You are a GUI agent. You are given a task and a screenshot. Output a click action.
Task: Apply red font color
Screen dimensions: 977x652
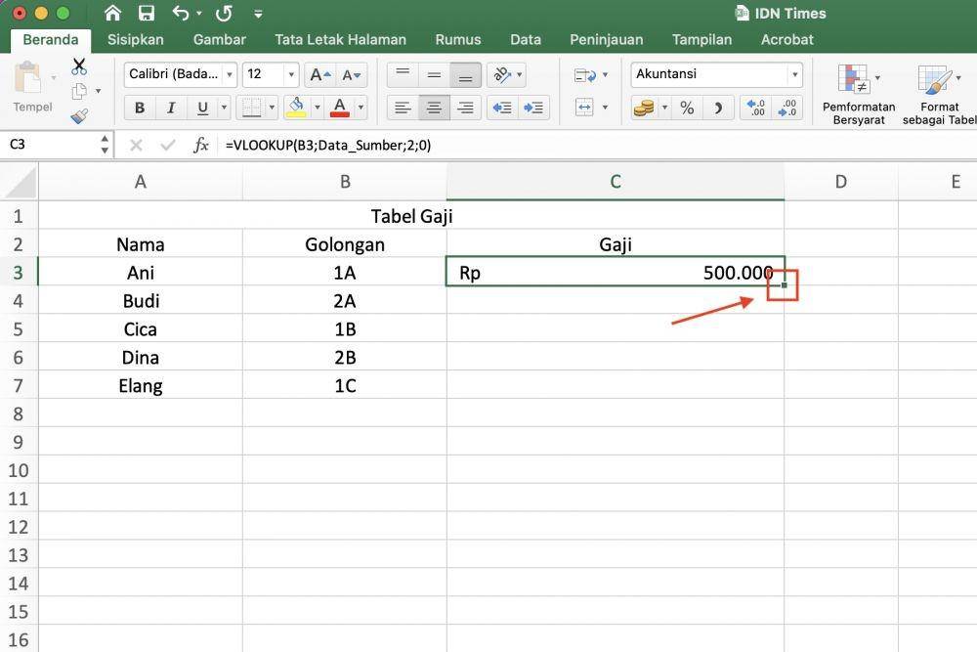click(340, 108)
